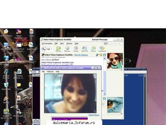Launch Winamp desktop shortcut
Image resolution: width=166 pixels, height=125 pixels.
pyautogui.click(x=6, y=100)
